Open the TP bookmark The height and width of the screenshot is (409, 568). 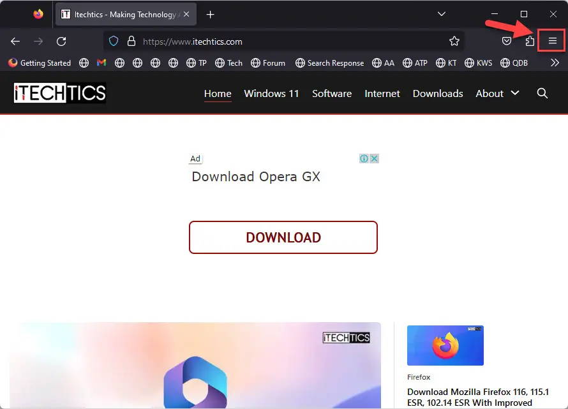pyautogui.click(x=197, y=63)
